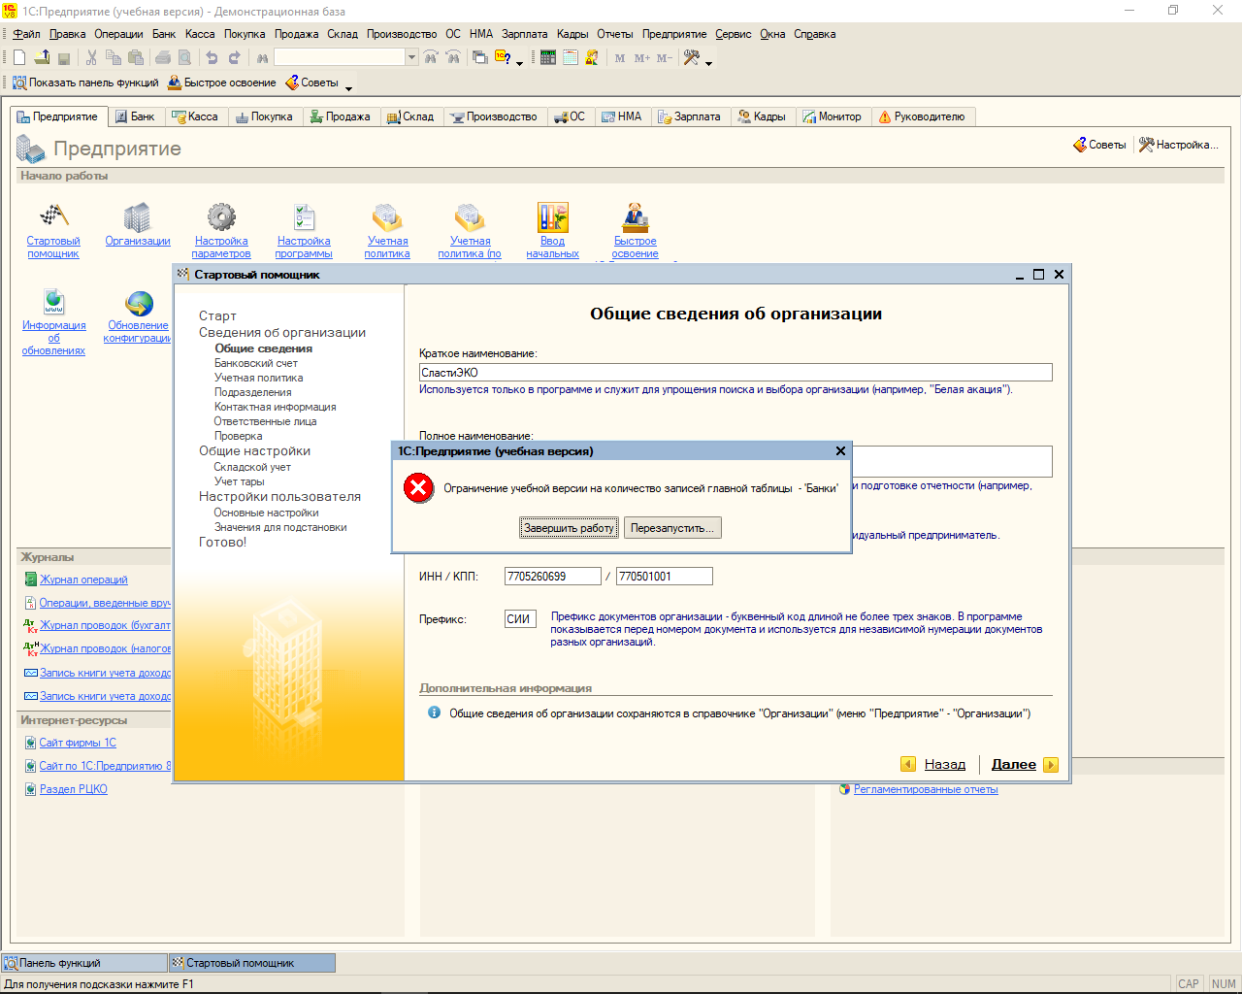Image resolution: width=1242 pixels, height=994 pixels.
Task: Close the error dialog with X
Action: tap(840, 450)
